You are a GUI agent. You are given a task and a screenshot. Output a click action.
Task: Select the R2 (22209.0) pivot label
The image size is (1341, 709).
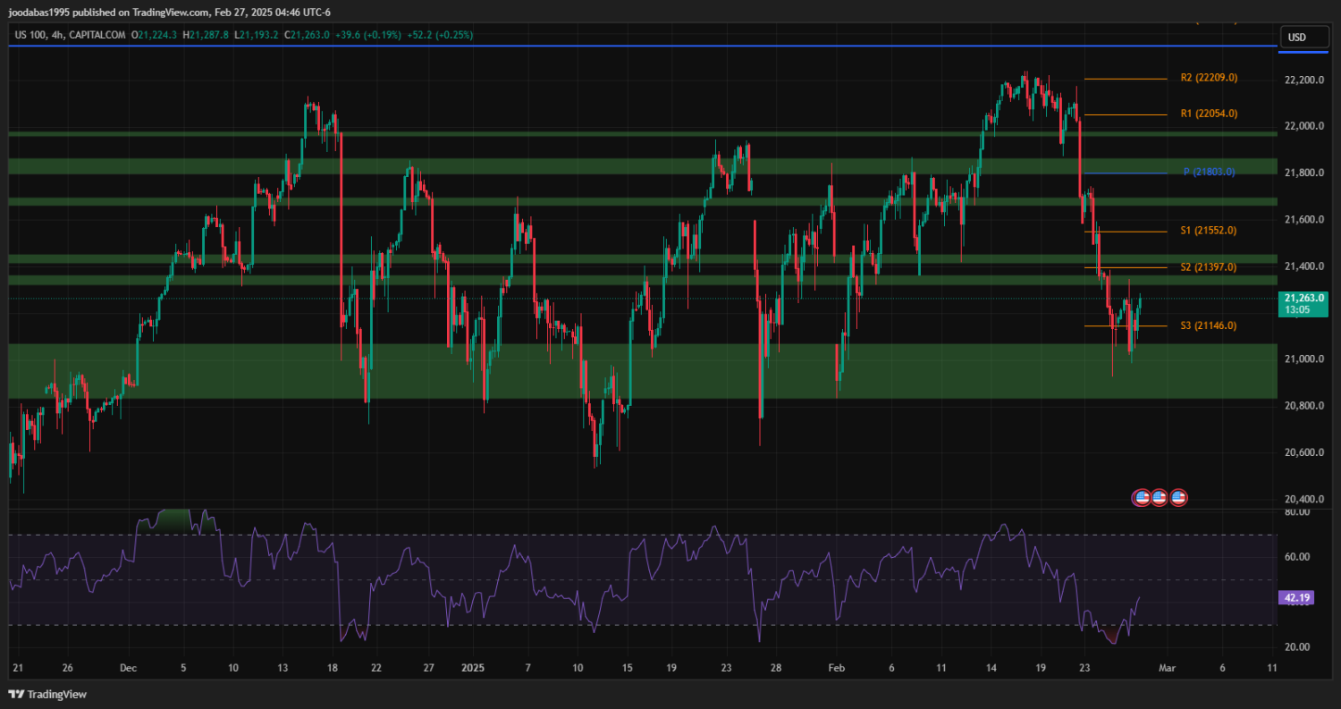point(1209,78)
